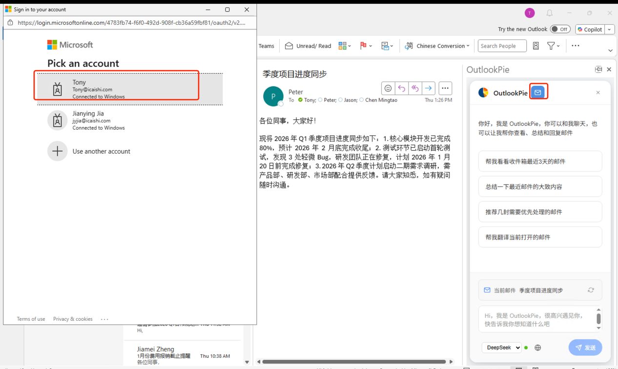
Task: Click the 发送 send button
Action: pyautogui.click(x=585, y=348)
